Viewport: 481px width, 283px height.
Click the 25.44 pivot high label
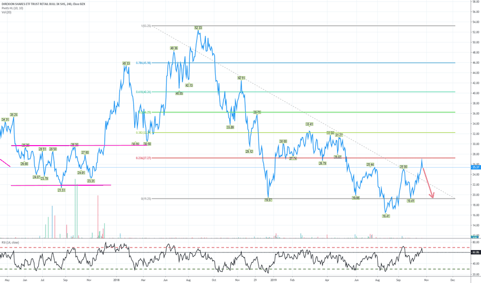click(370, 164)
